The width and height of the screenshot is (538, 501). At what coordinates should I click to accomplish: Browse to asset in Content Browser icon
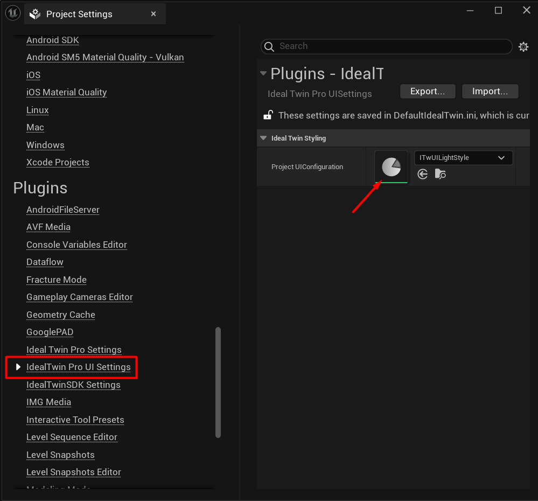(441, 174)
